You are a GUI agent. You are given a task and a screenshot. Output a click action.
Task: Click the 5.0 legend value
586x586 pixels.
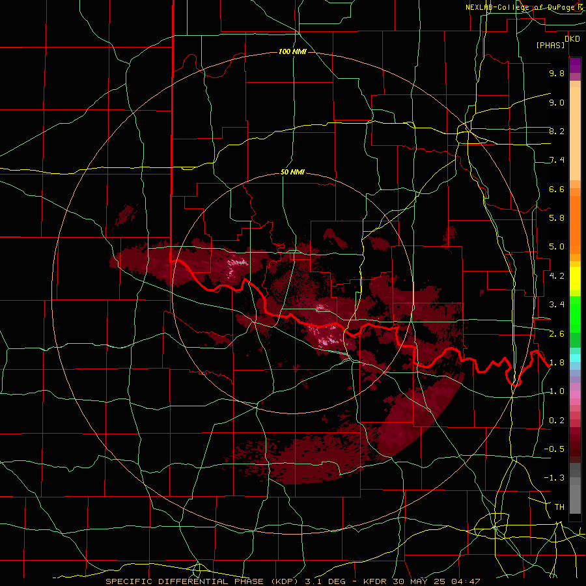tap(557, 247)
